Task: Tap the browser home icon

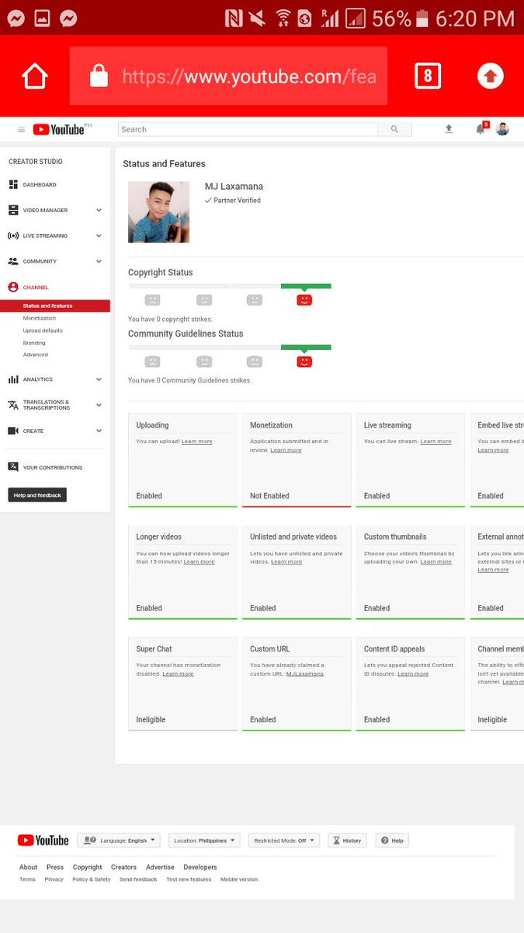Action: [35, 76]
